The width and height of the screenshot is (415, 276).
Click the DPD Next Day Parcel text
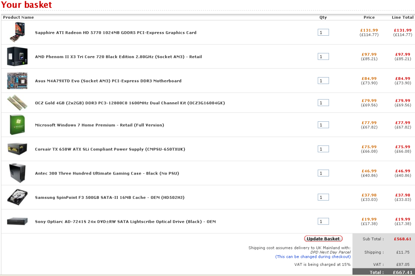click(330, 252)
